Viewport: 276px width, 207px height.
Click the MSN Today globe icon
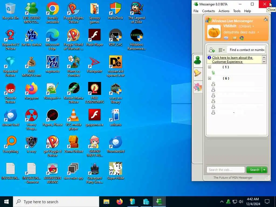pyautogui.click(x=242, y=38)
